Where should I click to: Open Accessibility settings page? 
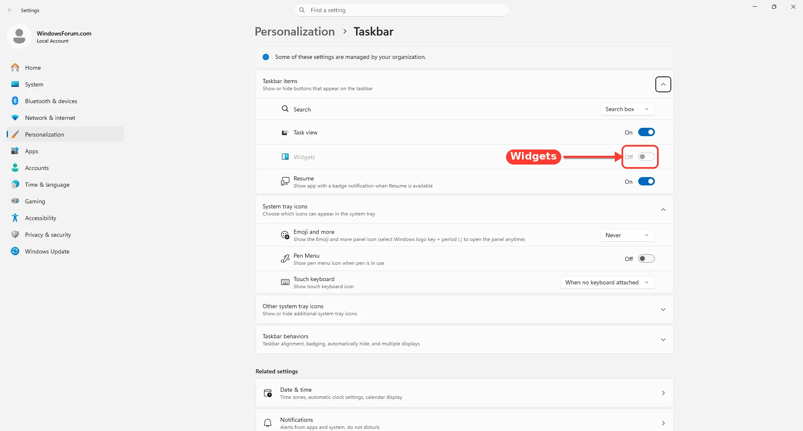65,218
